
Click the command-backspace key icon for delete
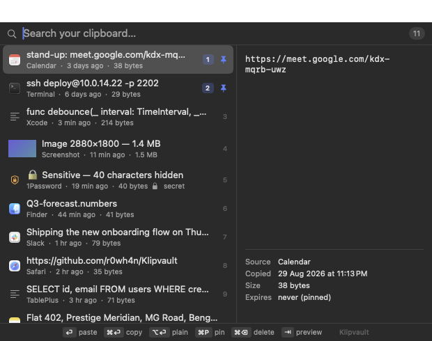(x=241, y=332)
